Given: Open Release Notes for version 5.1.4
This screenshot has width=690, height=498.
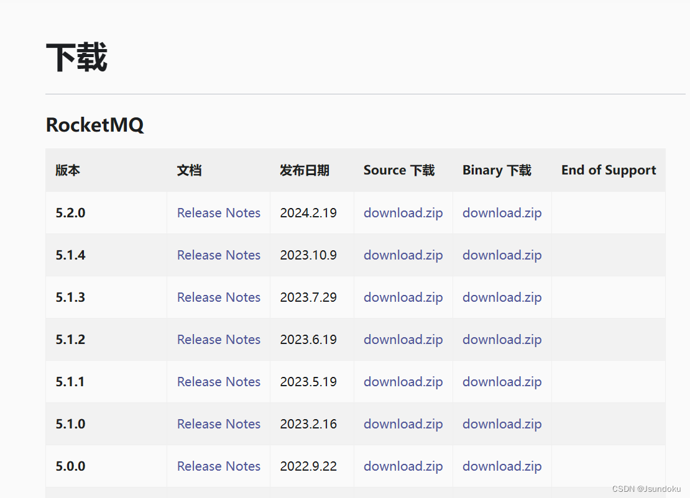Looking at the screenshot, I should tap(219, 255).
